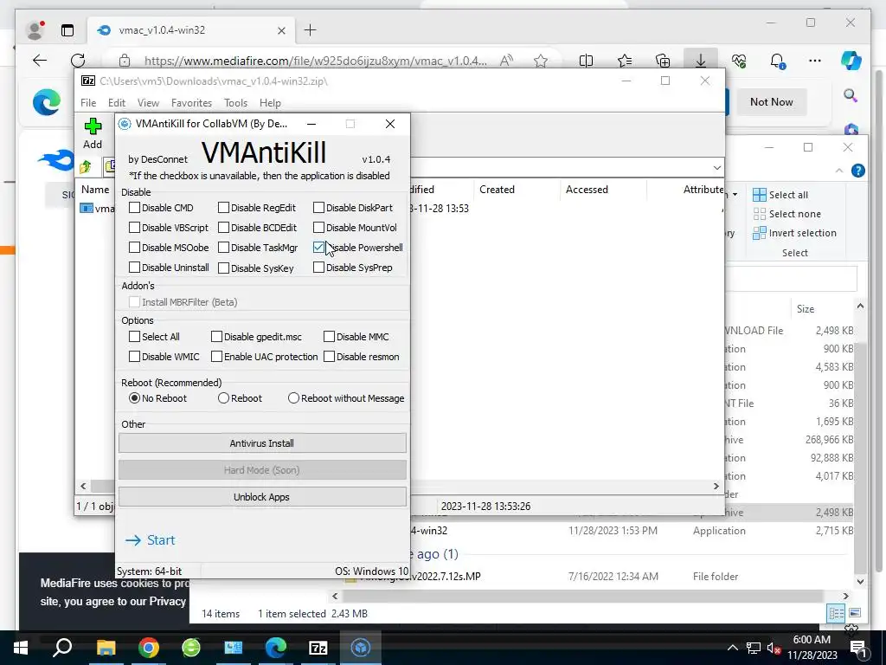Select Reboot without Message option
The height and width of the screenshot is (665, 886).
pos(293,398)
